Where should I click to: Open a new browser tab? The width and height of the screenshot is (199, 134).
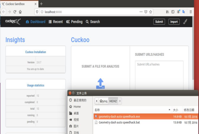41,4
